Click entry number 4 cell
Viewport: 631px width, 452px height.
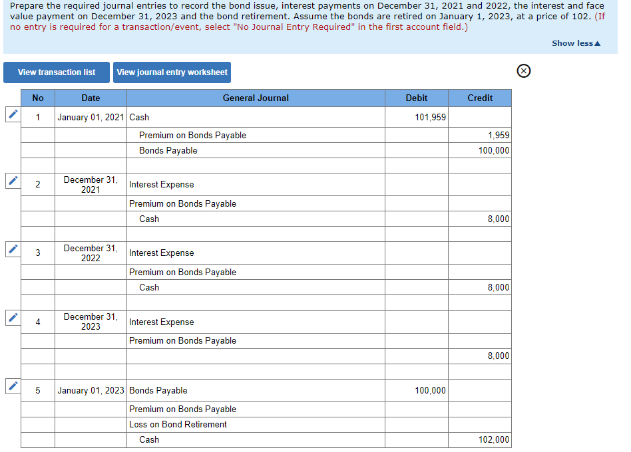coord(38,322)
